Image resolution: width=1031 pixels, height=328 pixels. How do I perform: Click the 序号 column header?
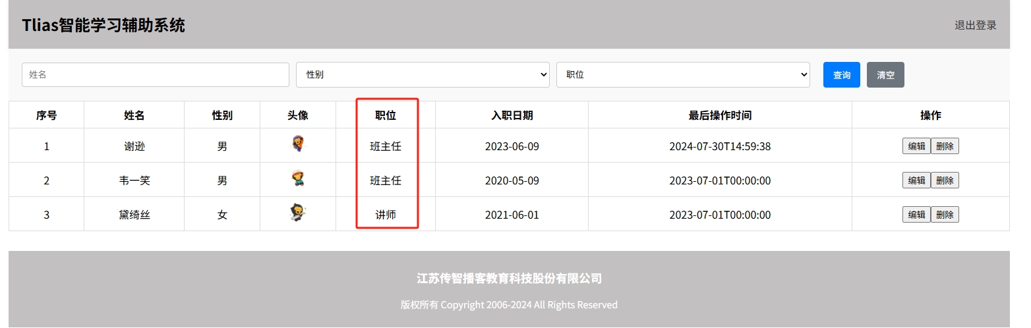click(46, 115)
